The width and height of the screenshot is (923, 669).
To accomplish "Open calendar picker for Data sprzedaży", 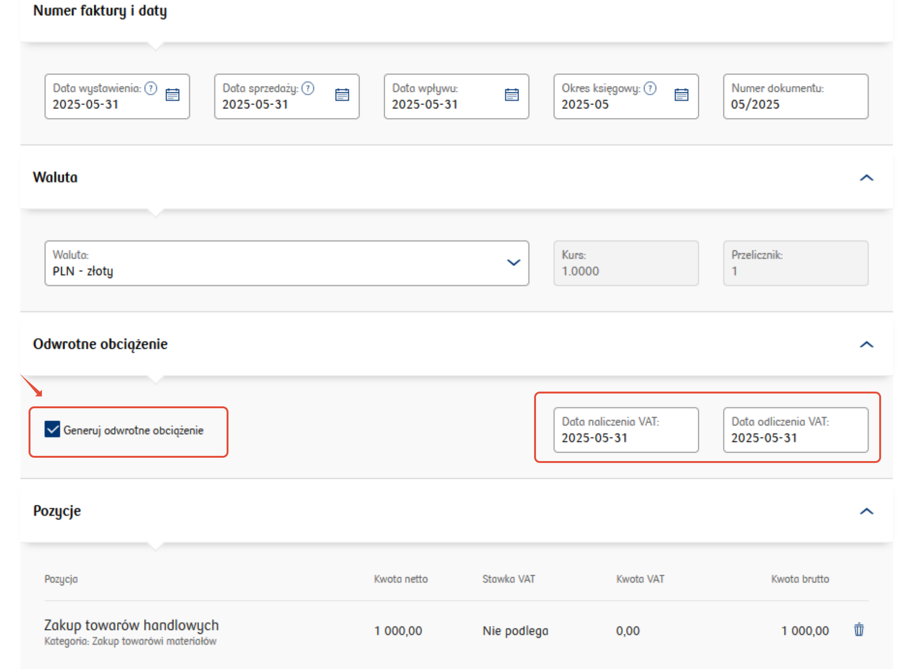I will point(342,95).
